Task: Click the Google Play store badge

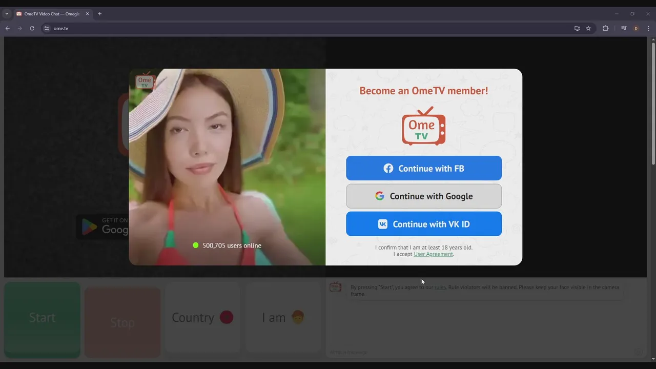Action: [x=103, y=227]
